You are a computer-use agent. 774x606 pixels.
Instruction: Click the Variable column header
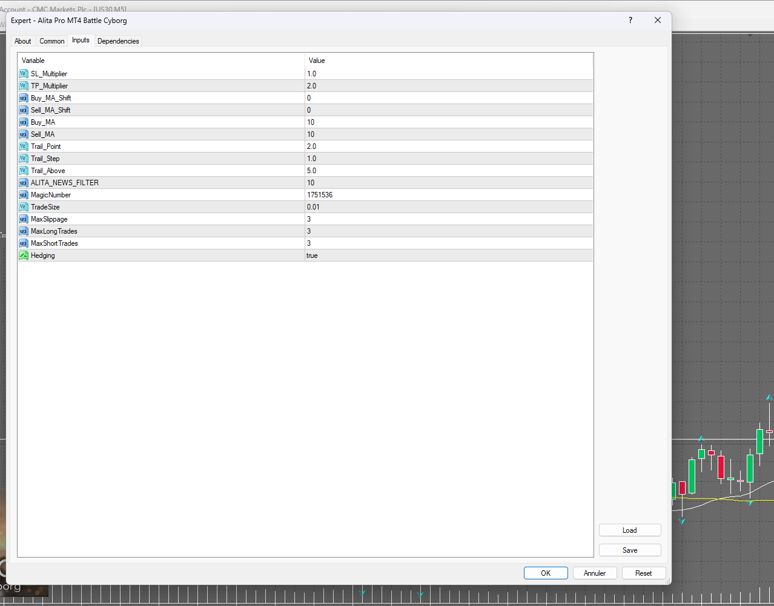(161, 61)
